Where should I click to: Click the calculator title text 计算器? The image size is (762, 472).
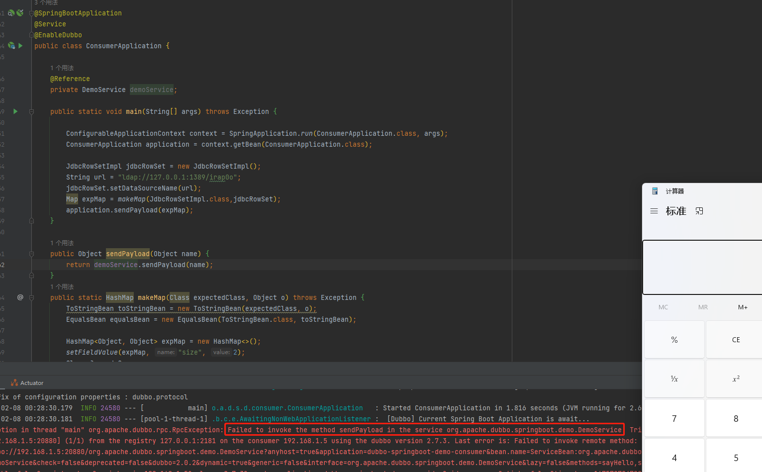[x=675, y=191]
